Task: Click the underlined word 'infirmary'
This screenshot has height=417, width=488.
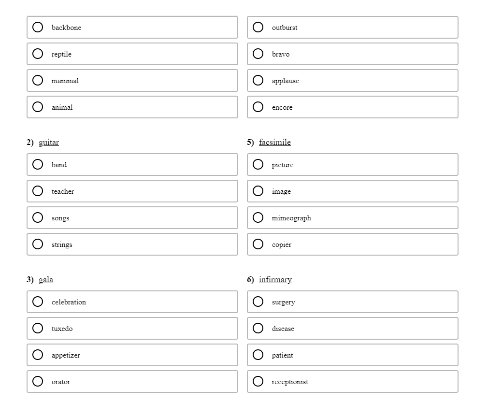Action: coord(275,279)
